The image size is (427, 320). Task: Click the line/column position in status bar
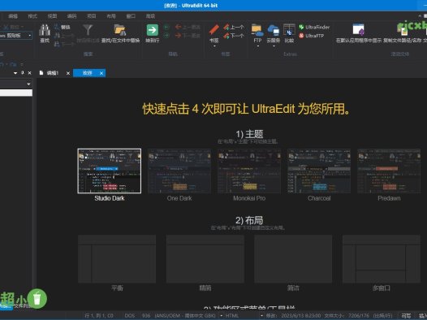point(99,316)
